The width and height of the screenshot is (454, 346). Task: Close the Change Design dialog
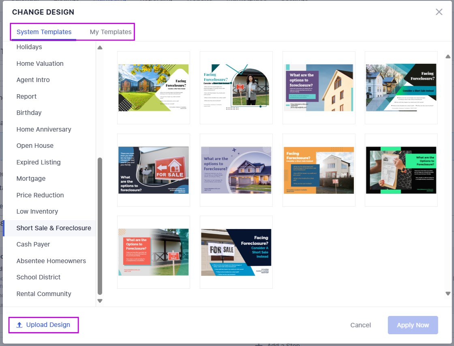(439, 12)
